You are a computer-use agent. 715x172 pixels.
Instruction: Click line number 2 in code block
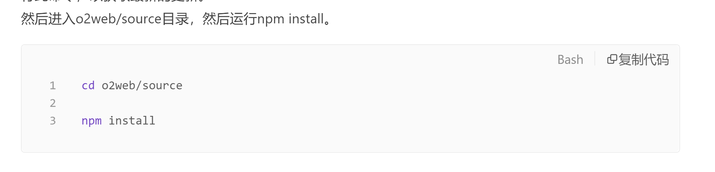[53, 103]
